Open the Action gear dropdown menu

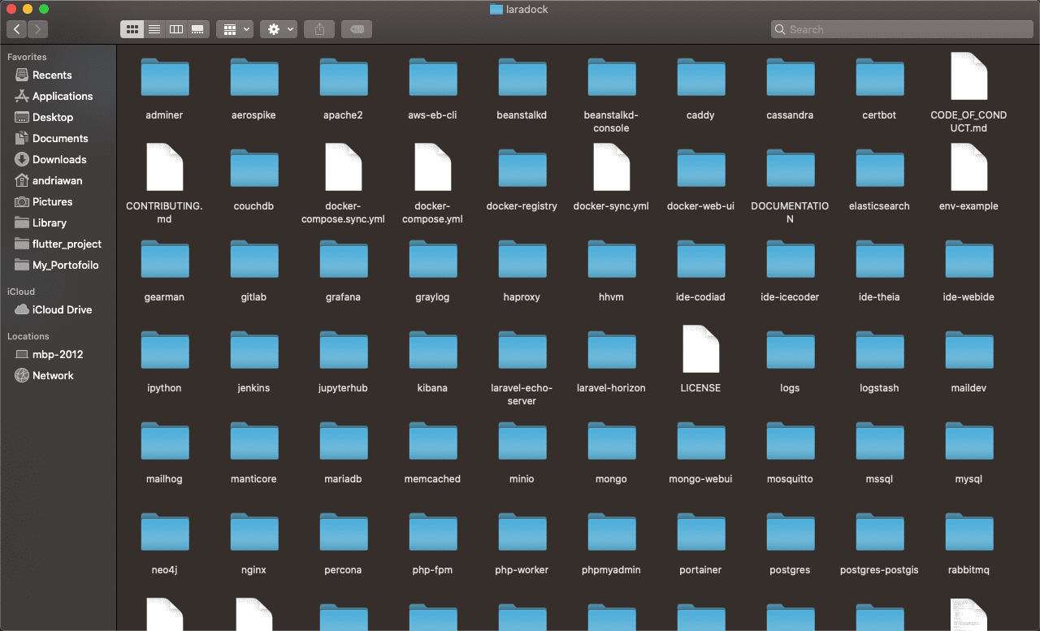click(279, 29)
